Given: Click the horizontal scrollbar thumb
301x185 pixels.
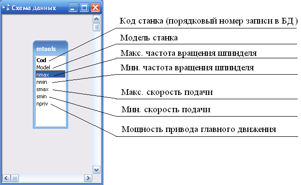Looking at the screenshot, I should (14, 178).
